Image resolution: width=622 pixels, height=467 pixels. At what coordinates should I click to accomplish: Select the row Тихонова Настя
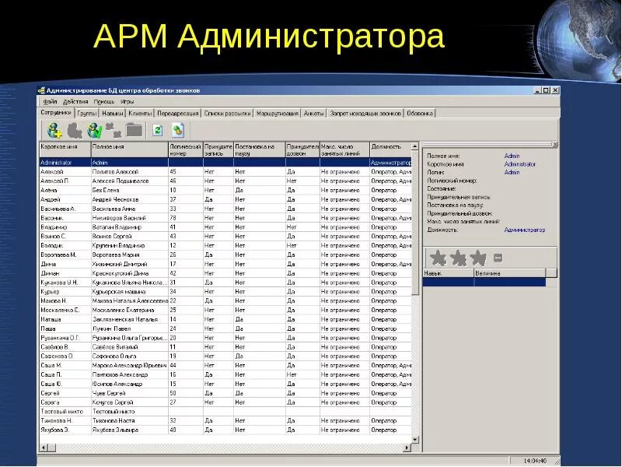[x=225, y=420]
